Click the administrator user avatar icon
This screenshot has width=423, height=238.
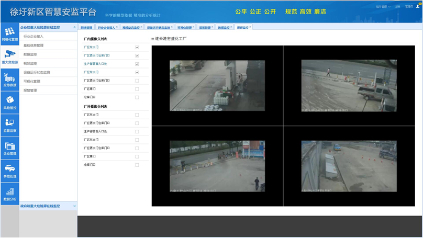click(418, 6)
